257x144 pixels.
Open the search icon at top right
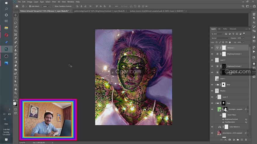[243, 6]
